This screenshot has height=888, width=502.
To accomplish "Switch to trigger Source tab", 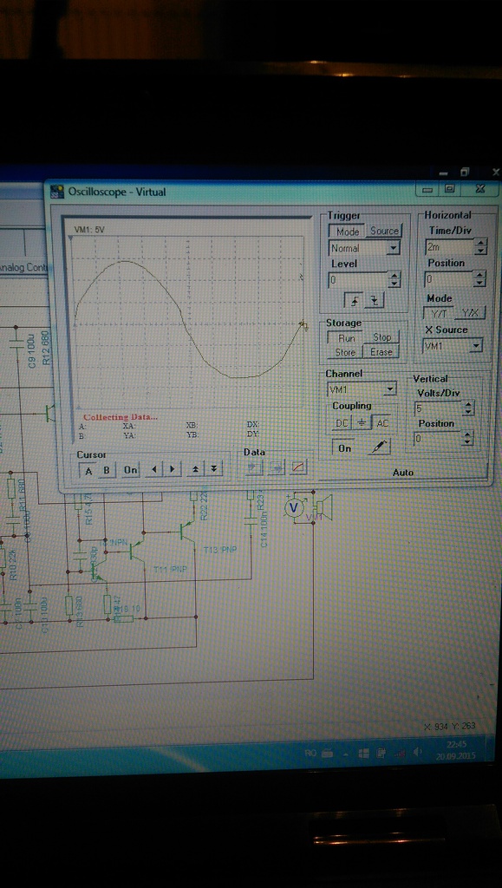I will pos(384,231).
